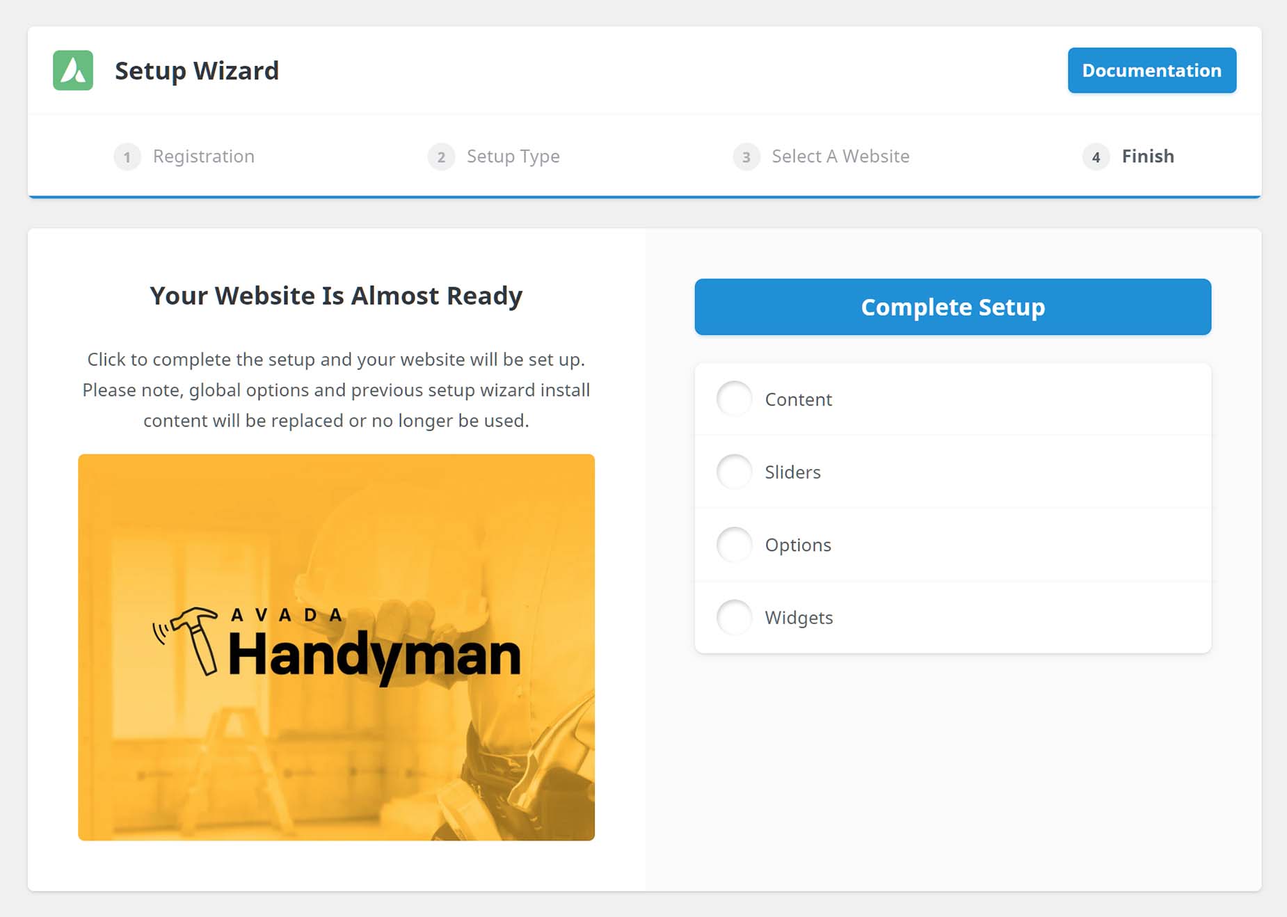Screen dimensions: 1287x917
Task: Open the Documentation button
Action: [1152, 70]
